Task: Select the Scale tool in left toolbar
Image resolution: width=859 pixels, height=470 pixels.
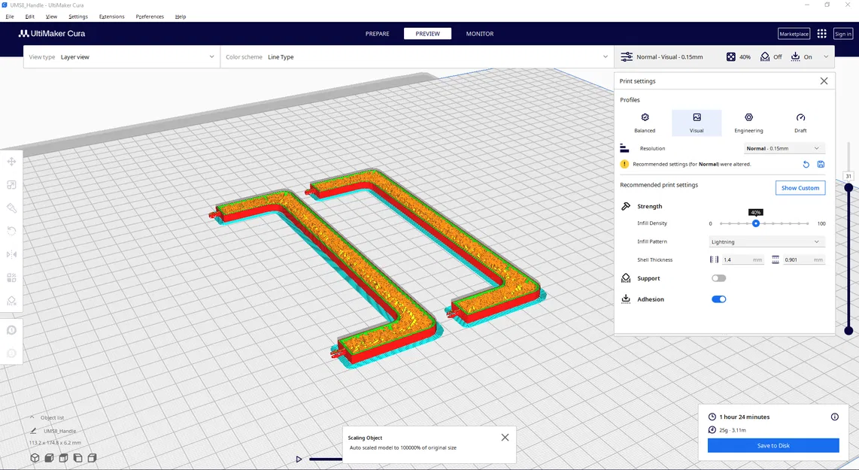Action: pos(11,185)
